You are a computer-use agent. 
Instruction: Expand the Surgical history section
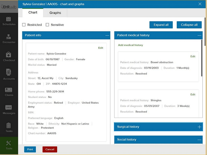(x=200, y=127)
